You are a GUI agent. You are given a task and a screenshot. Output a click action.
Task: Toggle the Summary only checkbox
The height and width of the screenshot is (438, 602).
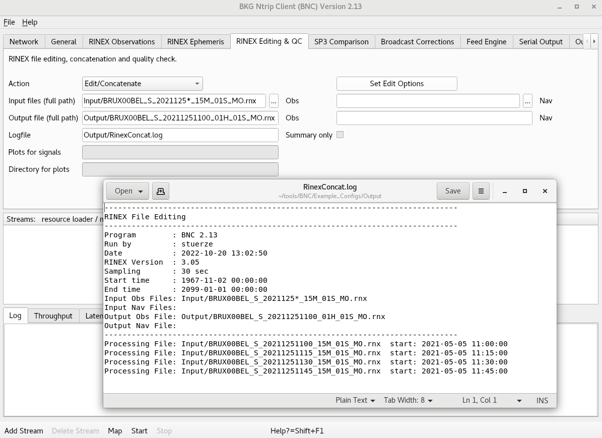pyautogui.click(x=340, y=135)
